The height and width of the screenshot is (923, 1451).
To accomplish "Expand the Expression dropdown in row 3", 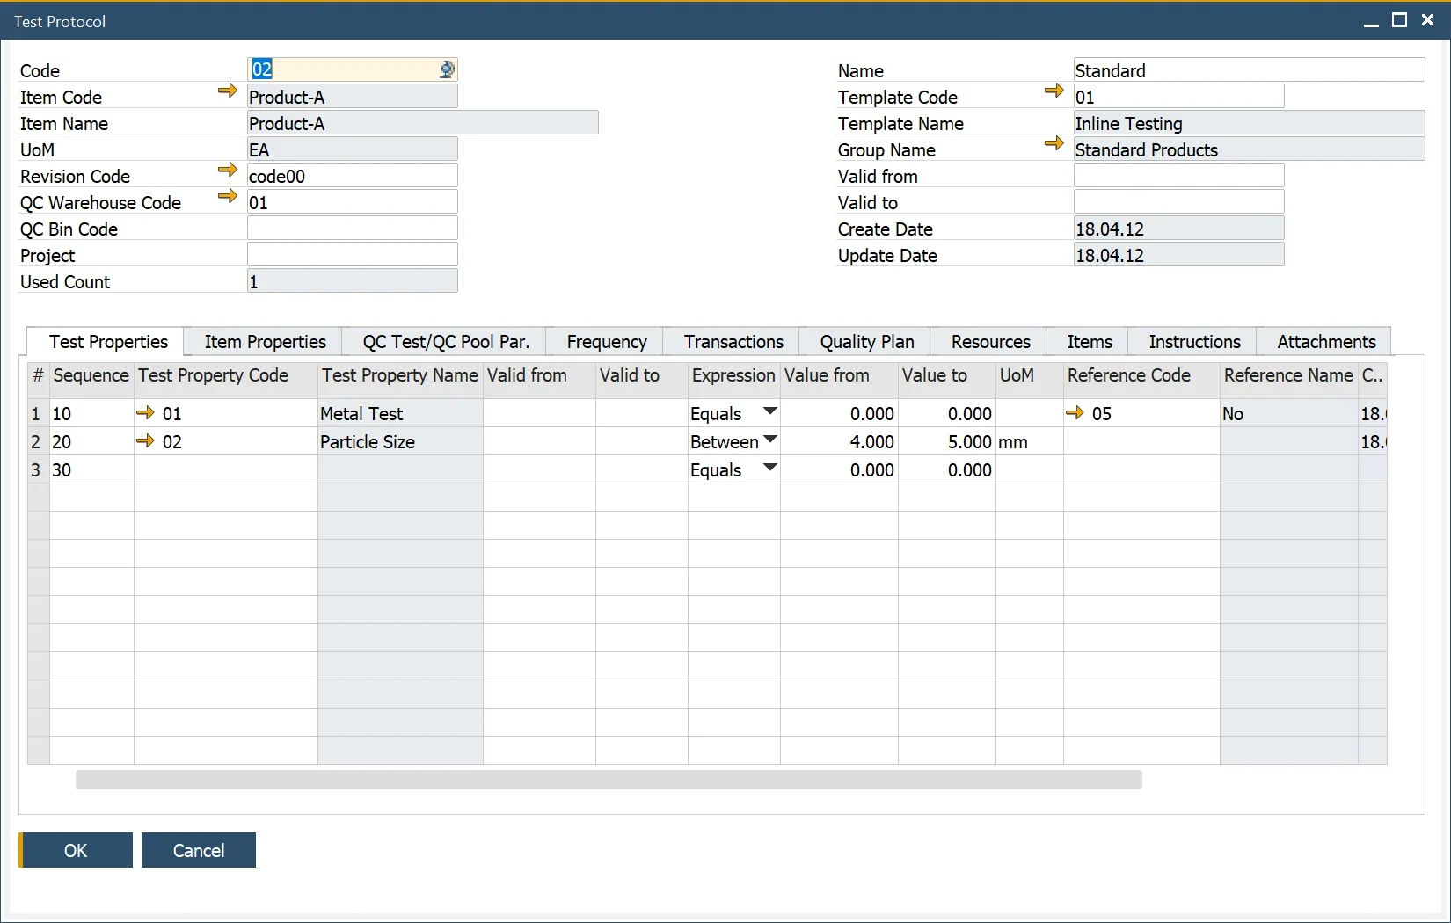I will click(x=769, y=469).
